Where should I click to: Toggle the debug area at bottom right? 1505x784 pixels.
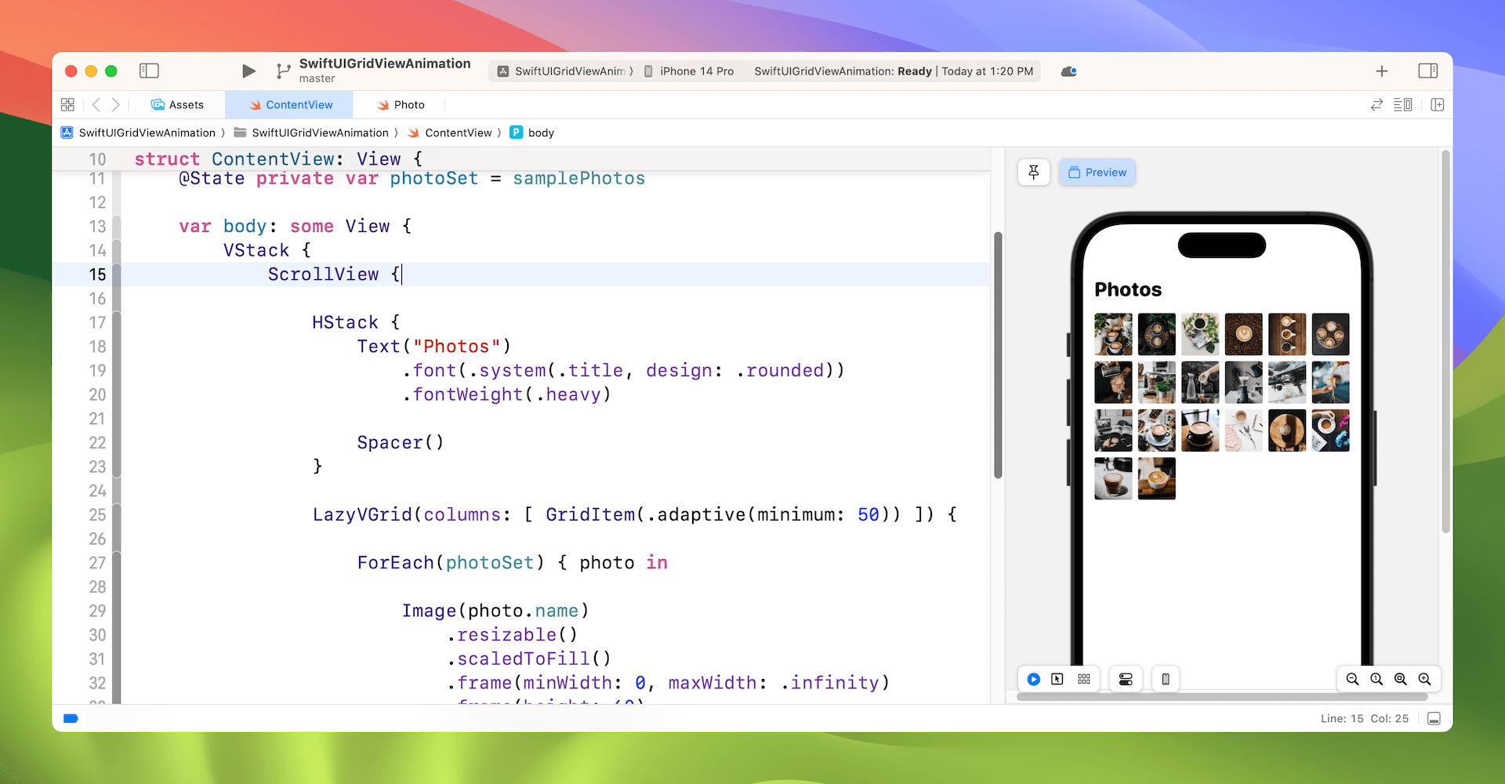(1434, 719)
